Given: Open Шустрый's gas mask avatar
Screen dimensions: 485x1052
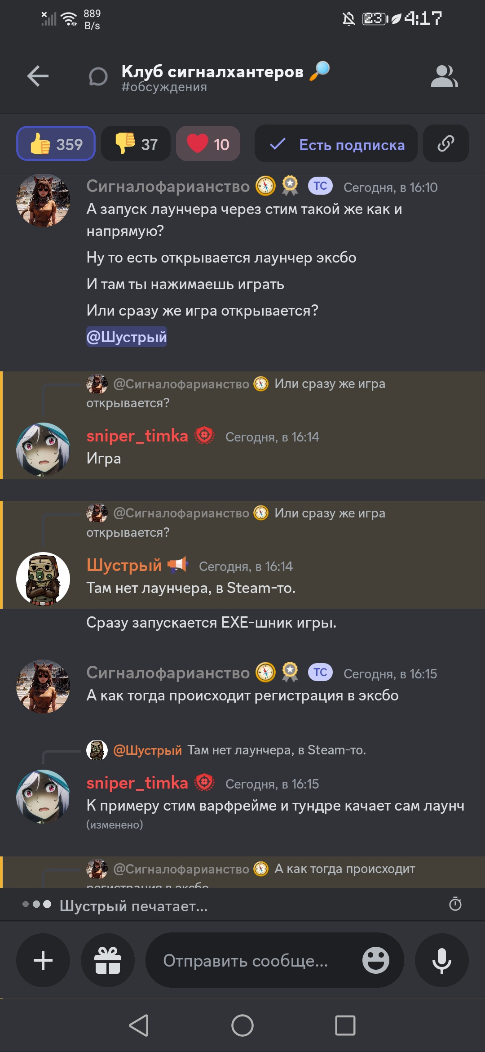Looking at the screenshot, I should 43,579.
